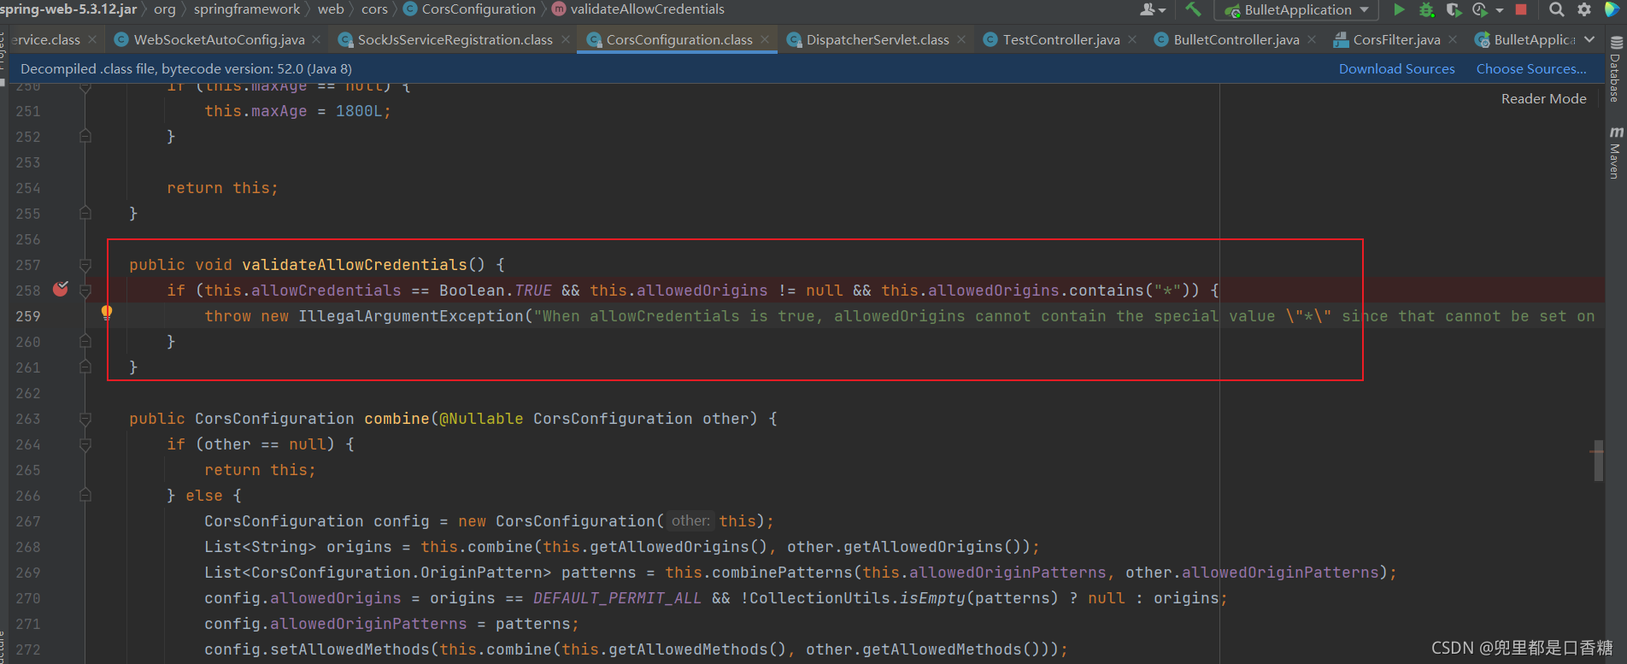The width and height of the screenshot is (1627, 664).
Task: Run BulletApplication with the green play icon
Action: (1399, 9)
